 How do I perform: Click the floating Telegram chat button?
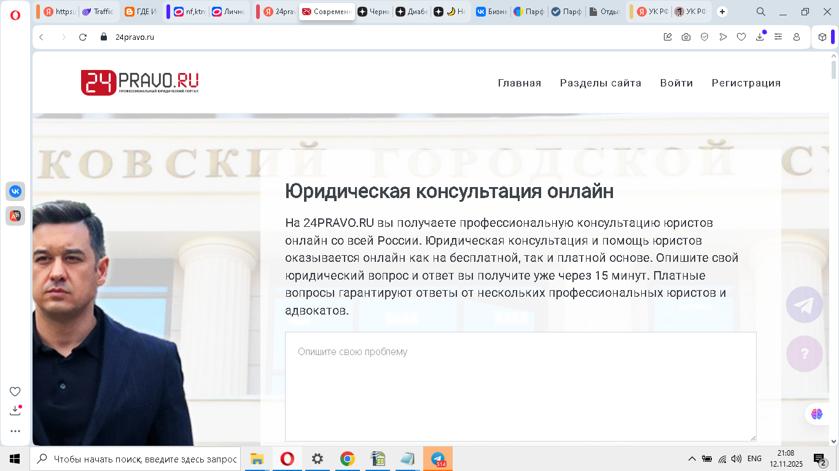coord(804,305)
